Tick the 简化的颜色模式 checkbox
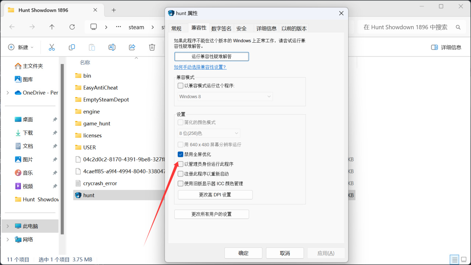Image resolution: width=471 pixels, height=265 pixels. (x=180, y=122)
